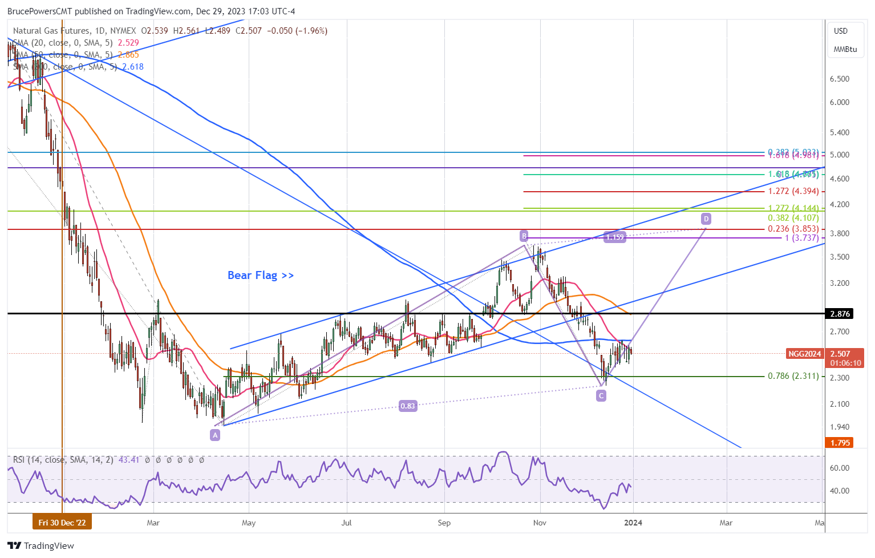The image size is (875, 558).
Task: Click the 2024 label on time axis
Action: click(x=633, y=523)
